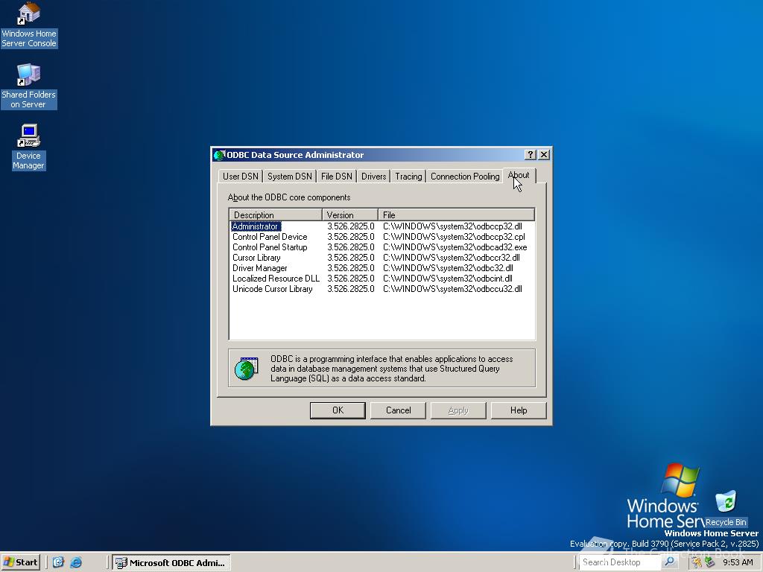Select the Driver Manager row
The width and height of the screenshot is (763, 572).
[382, 268]
